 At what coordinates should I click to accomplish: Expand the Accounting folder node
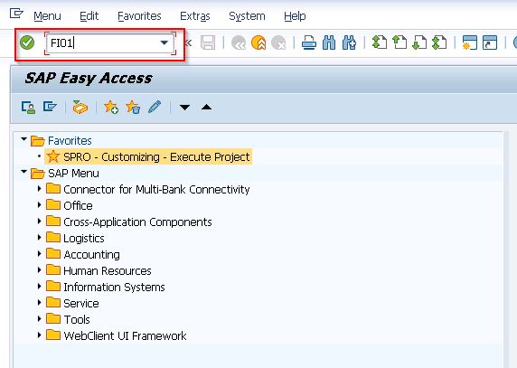click(39, 254)
